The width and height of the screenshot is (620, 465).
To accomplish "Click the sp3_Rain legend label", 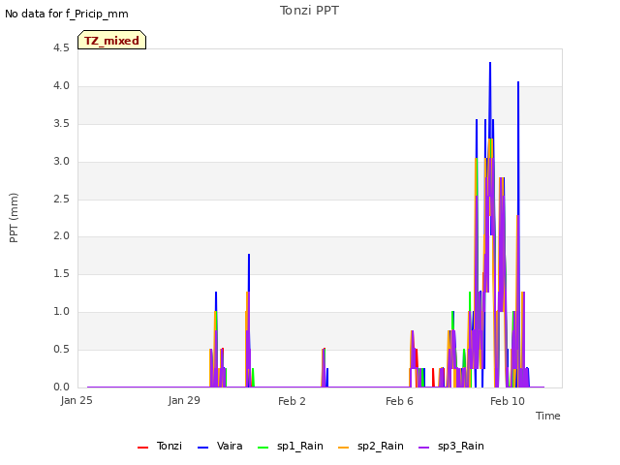I will (461, 446).
